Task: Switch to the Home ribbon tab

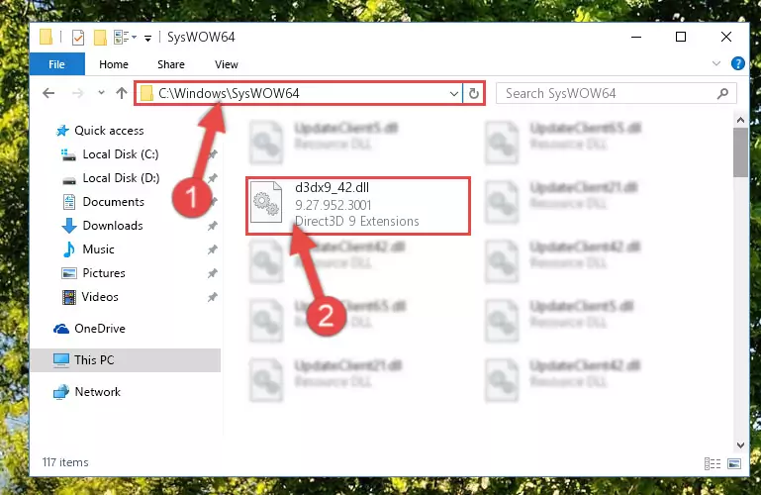Action: coord(114,64)
